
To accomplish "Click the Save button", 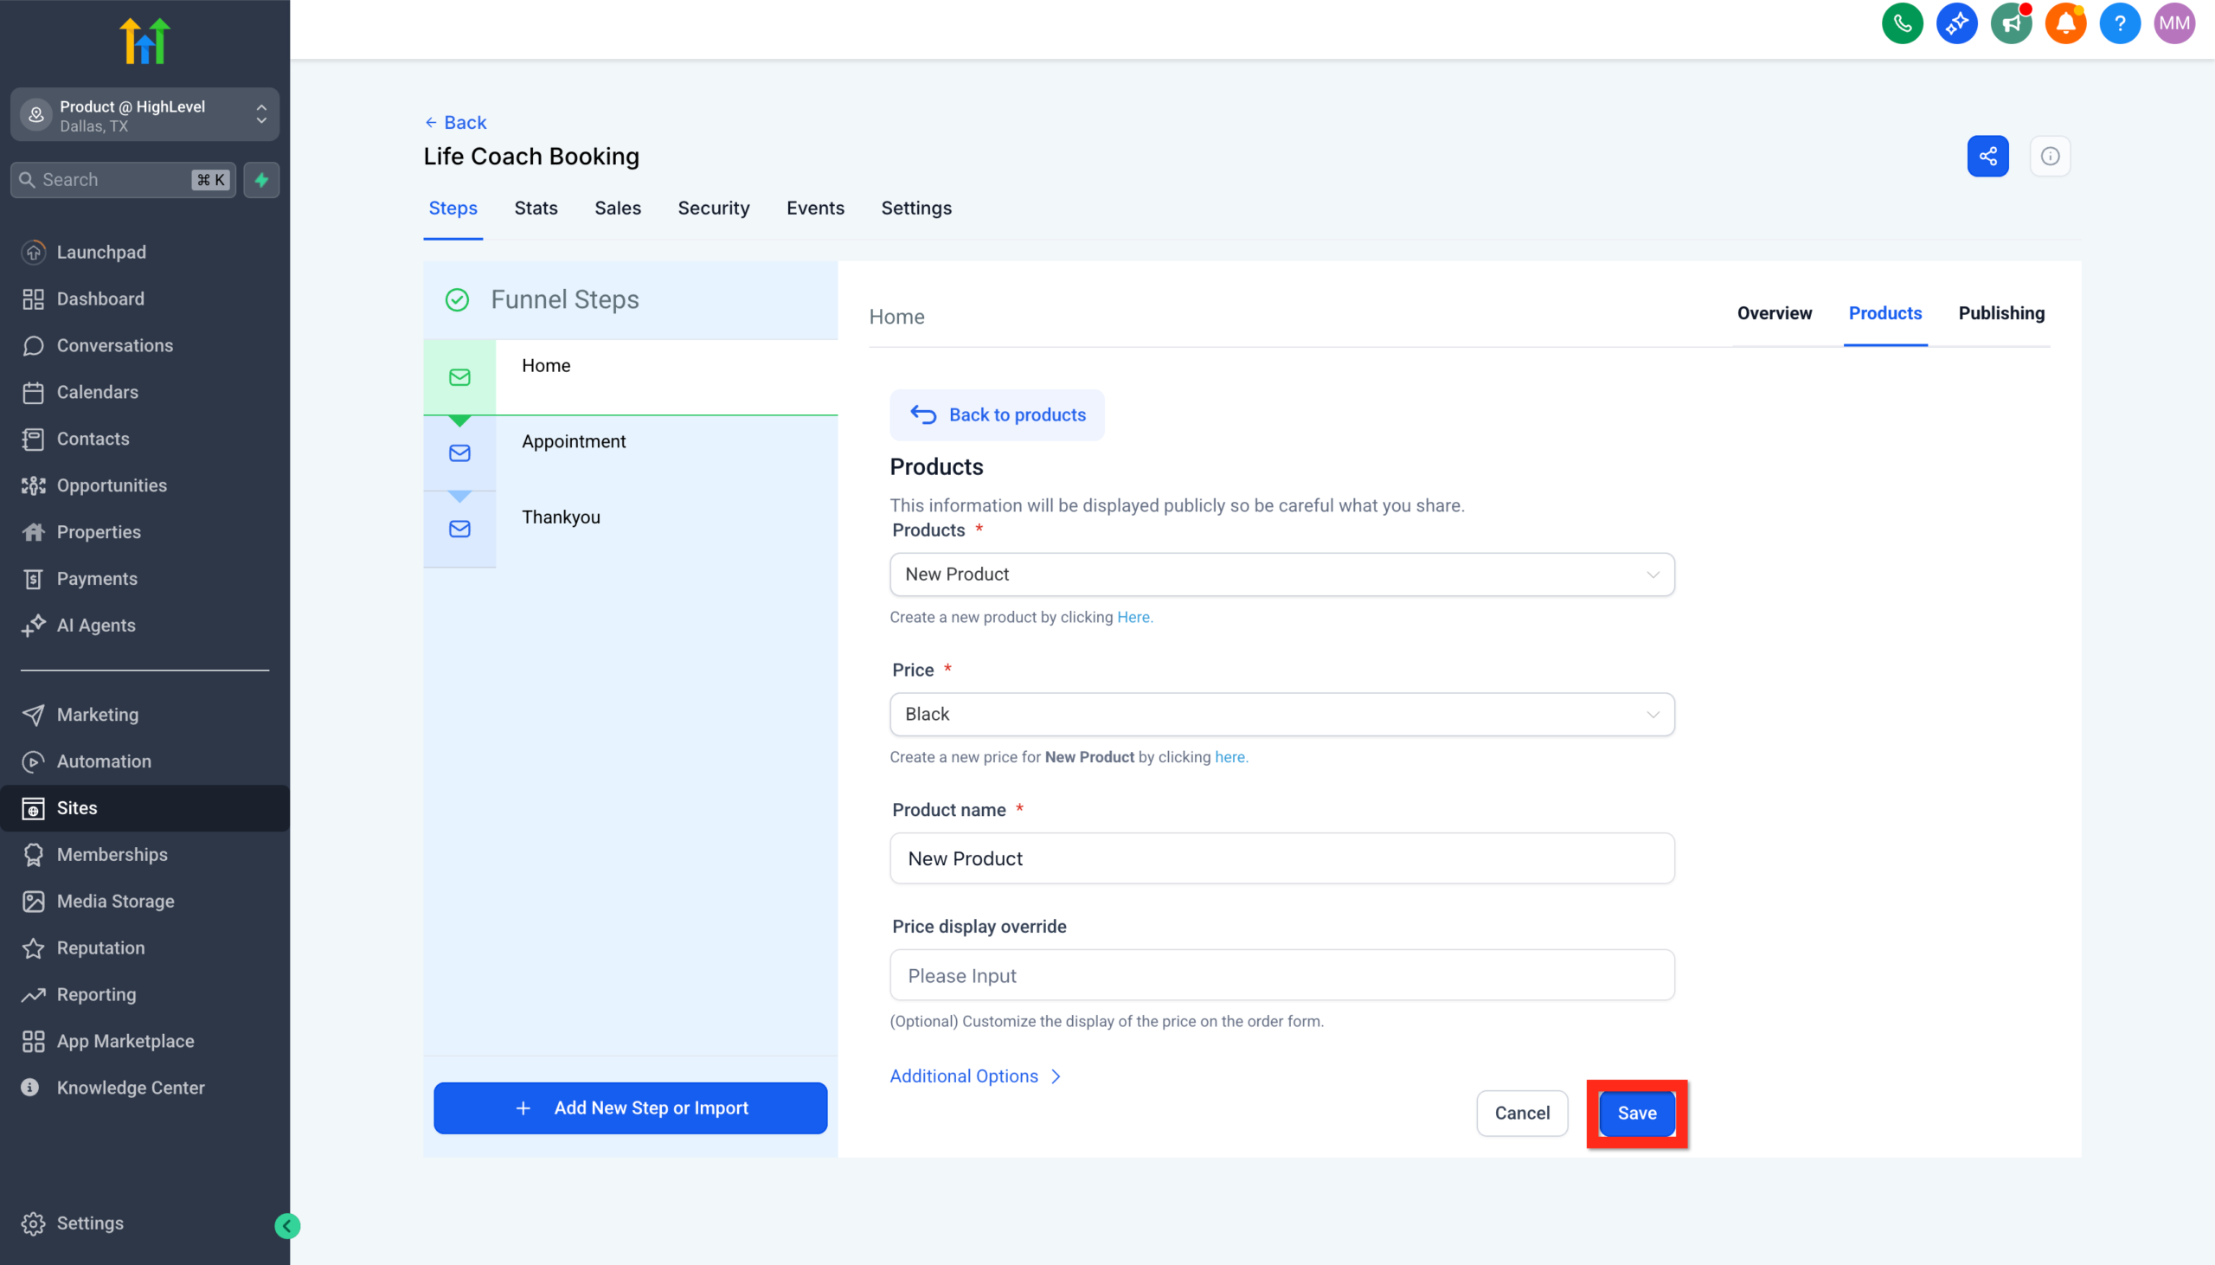I will coord(1635,1113).
